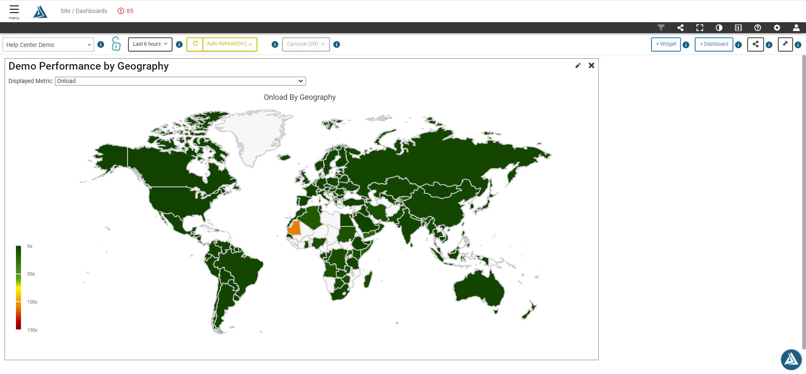Open Auto Refresh(5m) dropdown
This screenshot has height=374, width=806.
[x=230, y=44]
